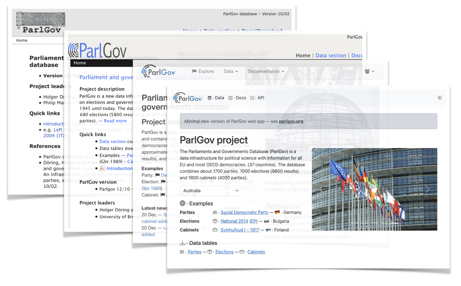Click the login icon at top right
The height and width of the screenshot is (286, 461).
click(439, 98)
